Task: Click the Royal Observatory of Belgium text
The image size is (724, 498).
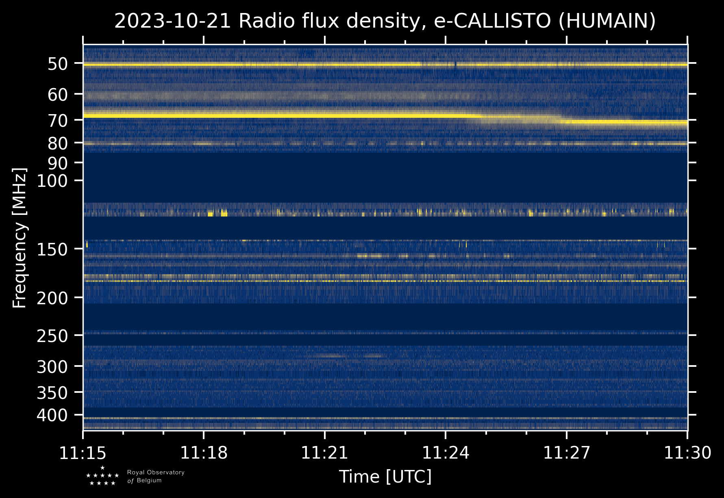Action: [155, 476]
